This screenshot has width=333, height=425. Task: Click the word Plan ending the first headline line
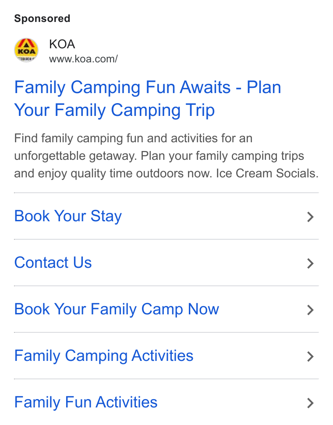click(264, 87)
